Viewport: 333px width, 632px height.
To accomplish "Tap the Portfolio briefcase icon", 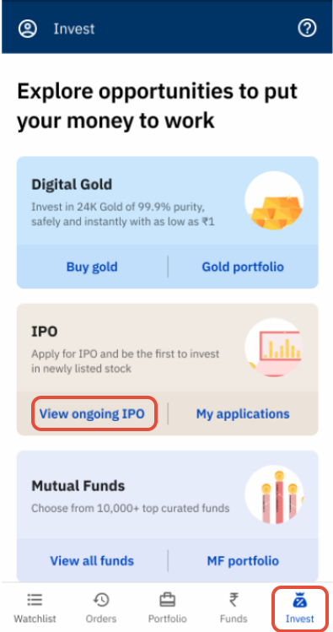I will [x=167, y=600].
